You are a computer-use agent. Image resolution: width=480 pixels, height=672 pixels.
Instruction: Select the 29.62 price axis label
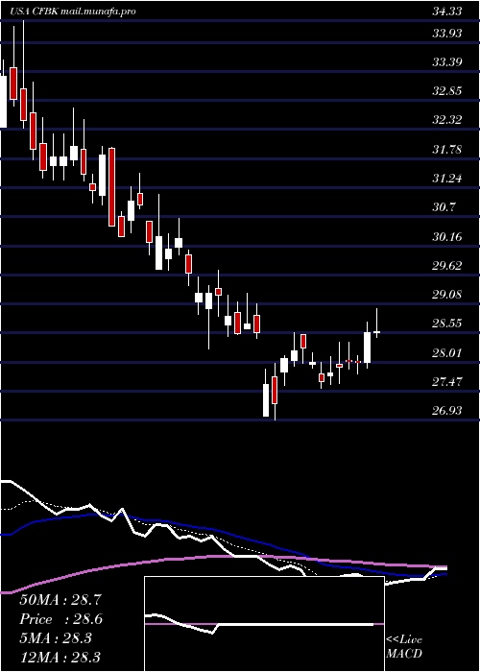[x=447, y=265]
